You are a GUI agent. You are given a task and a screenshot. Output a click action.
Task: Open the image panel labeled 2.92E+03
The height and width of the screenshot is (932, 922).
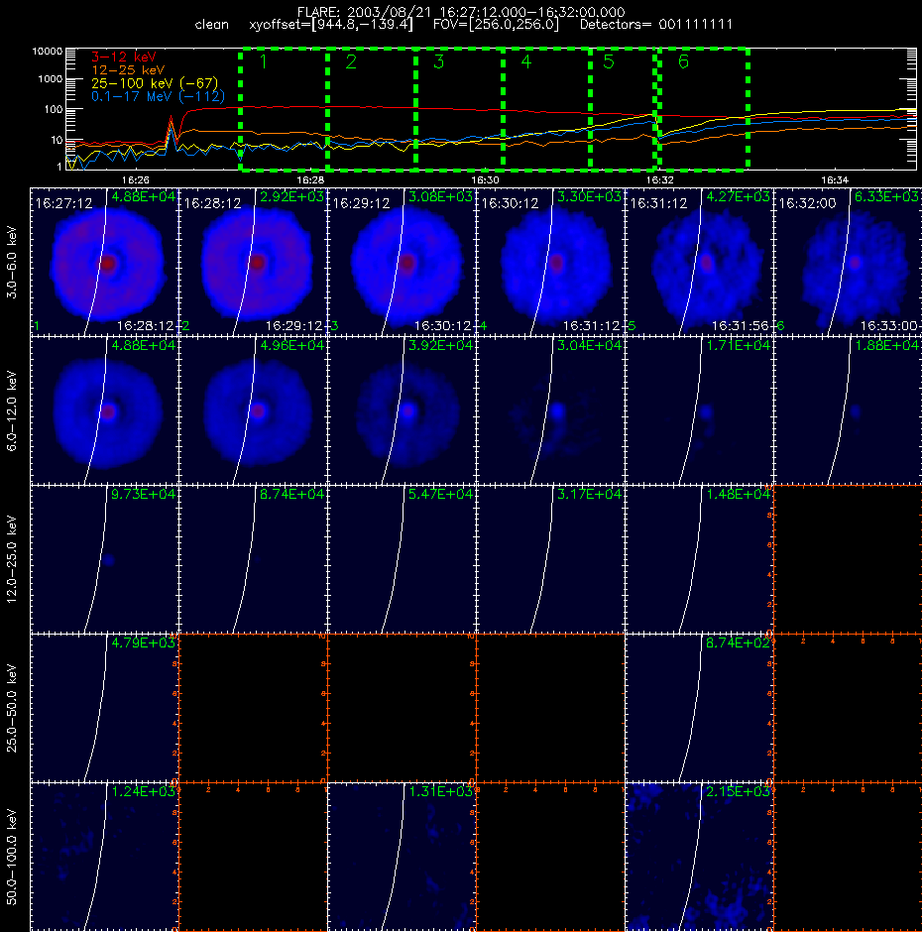pyautogui.click(x=253, y=262)
